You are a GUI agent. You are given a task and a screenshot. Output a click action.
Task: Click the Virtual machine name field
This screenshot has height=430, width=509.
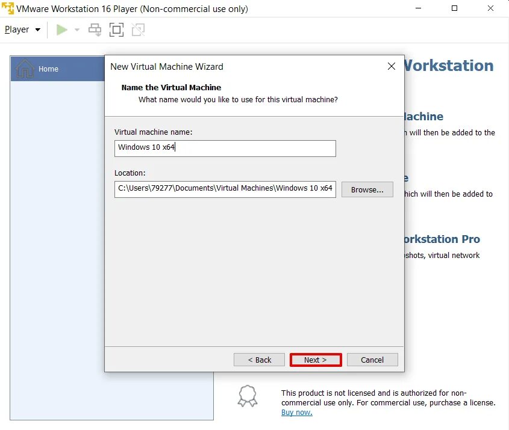pyautogui.click(x=225, y=149)
